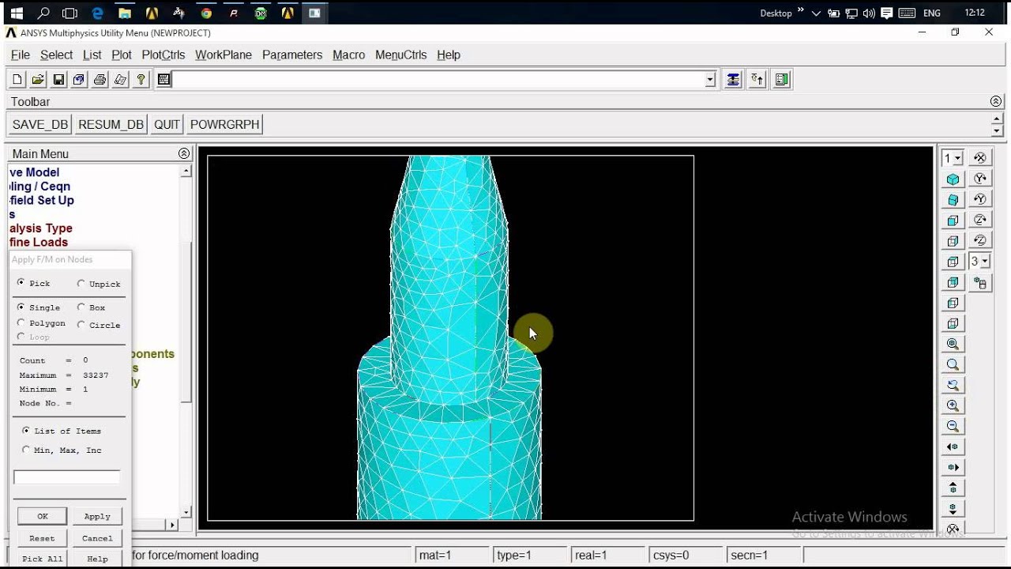Pan the model right with the arrow icon
Screen dimensions: 1011x569
953,467
